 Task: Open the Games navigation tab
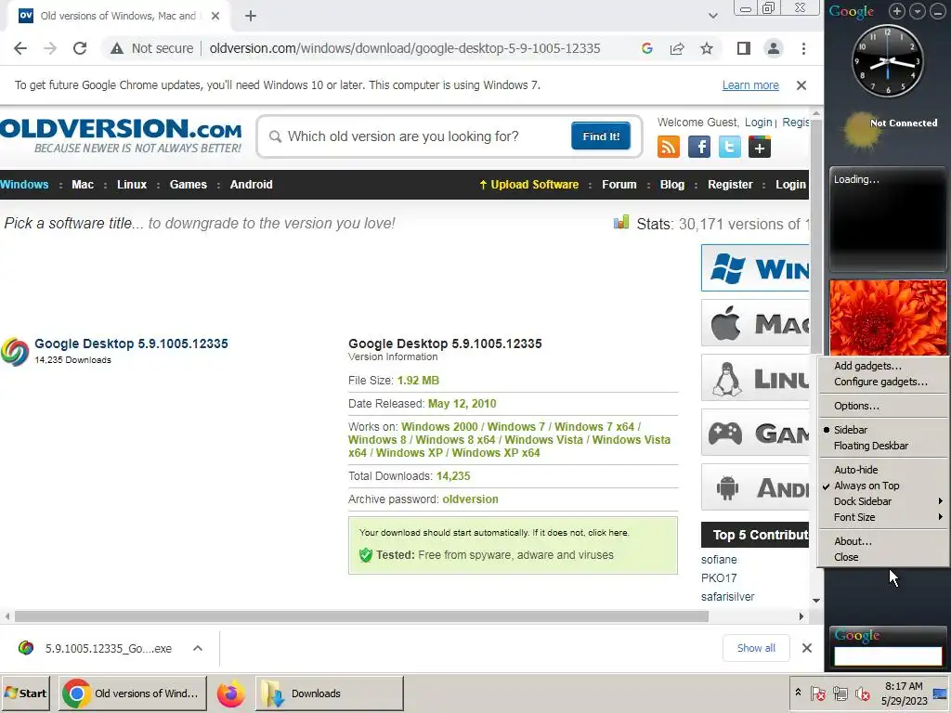[188, 185]
